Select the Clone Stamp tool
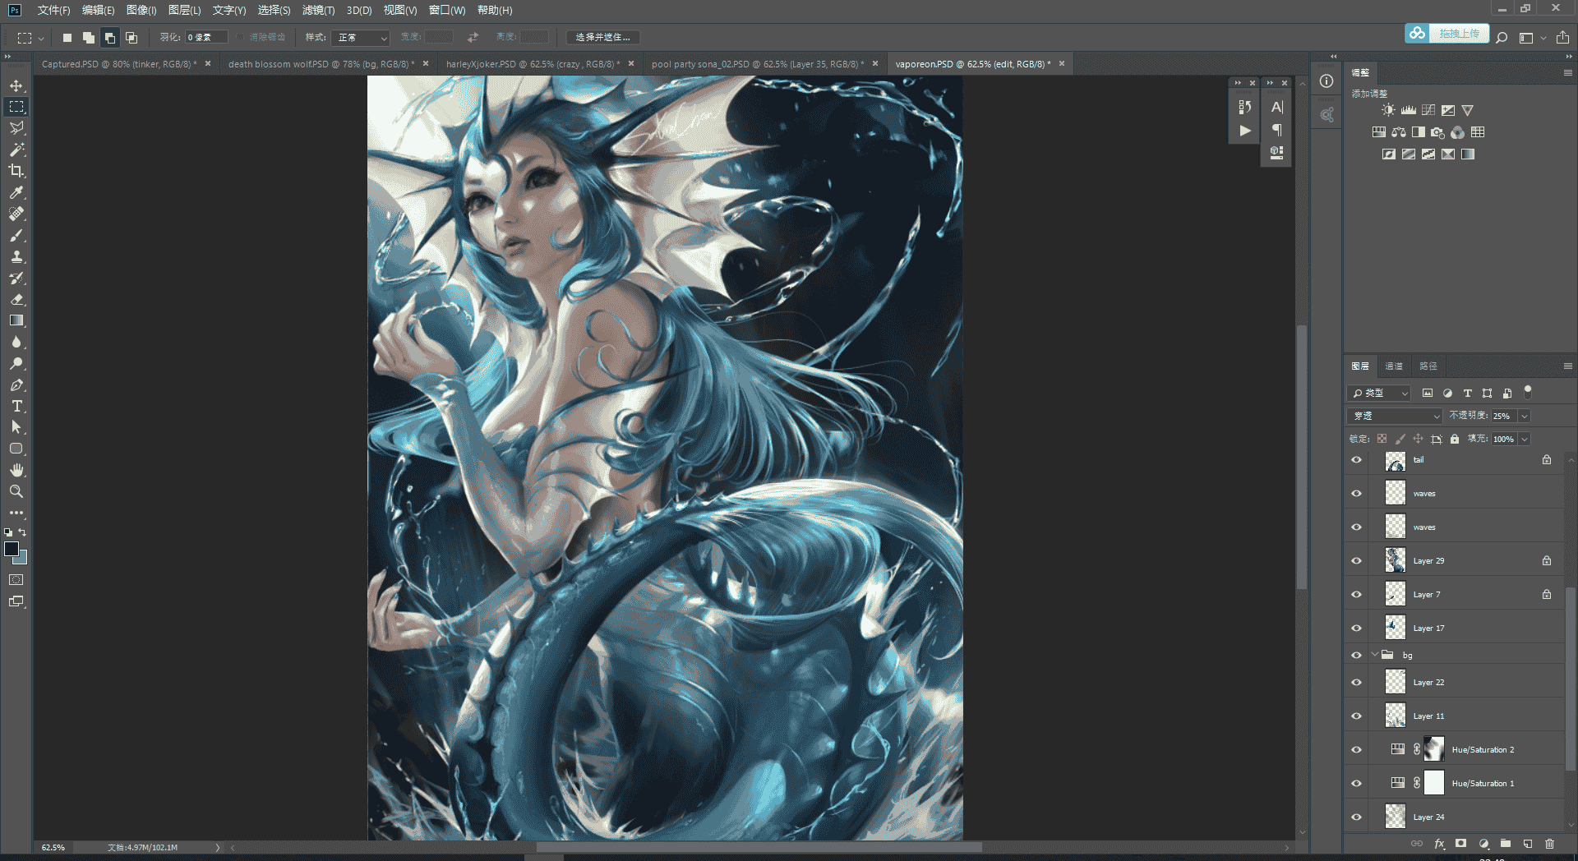Screen dimensions: 1578x861 pyautogui.click(x=16, y=256)
